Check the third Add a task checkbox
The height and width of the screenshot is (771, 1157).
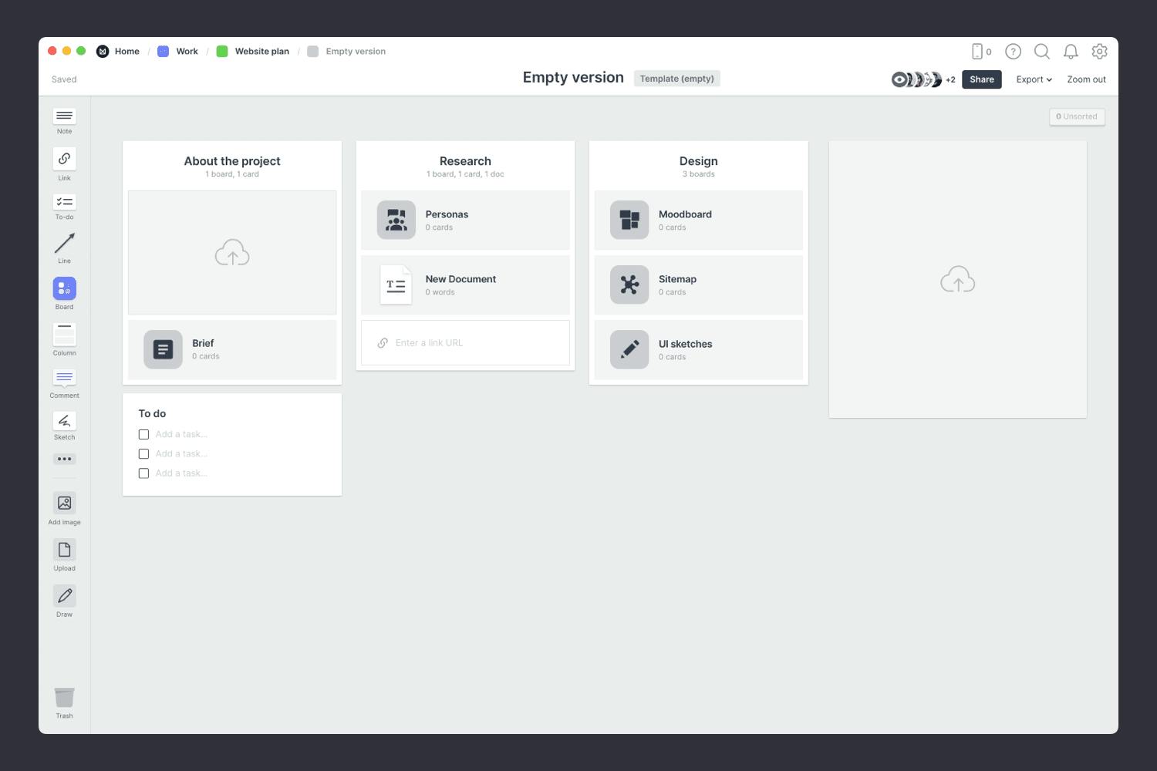click(x=143, y=473)
